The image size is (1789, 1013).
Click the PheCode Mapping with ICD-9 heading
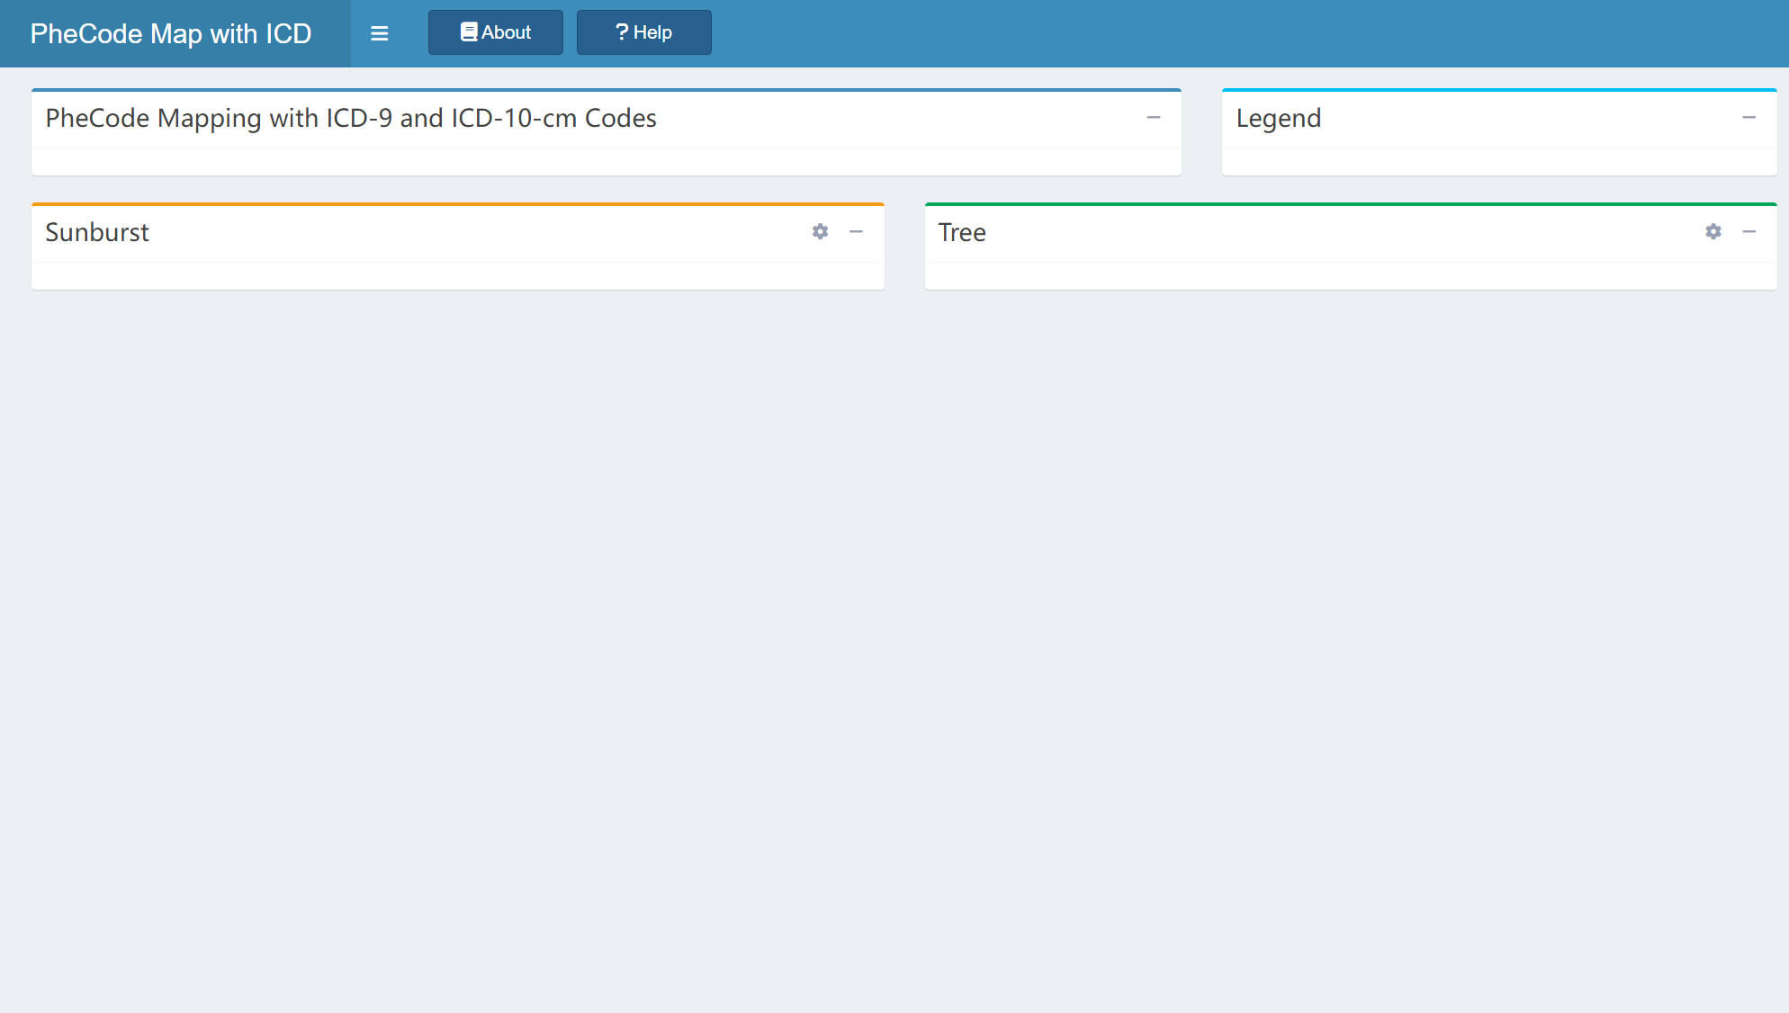(x=351, y=118)
